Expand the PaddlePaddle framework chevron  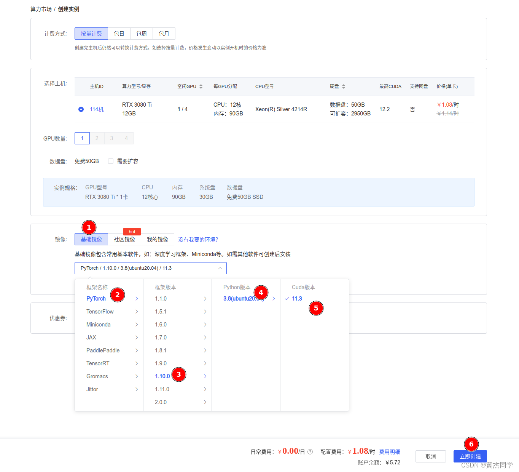click(137, 350)
